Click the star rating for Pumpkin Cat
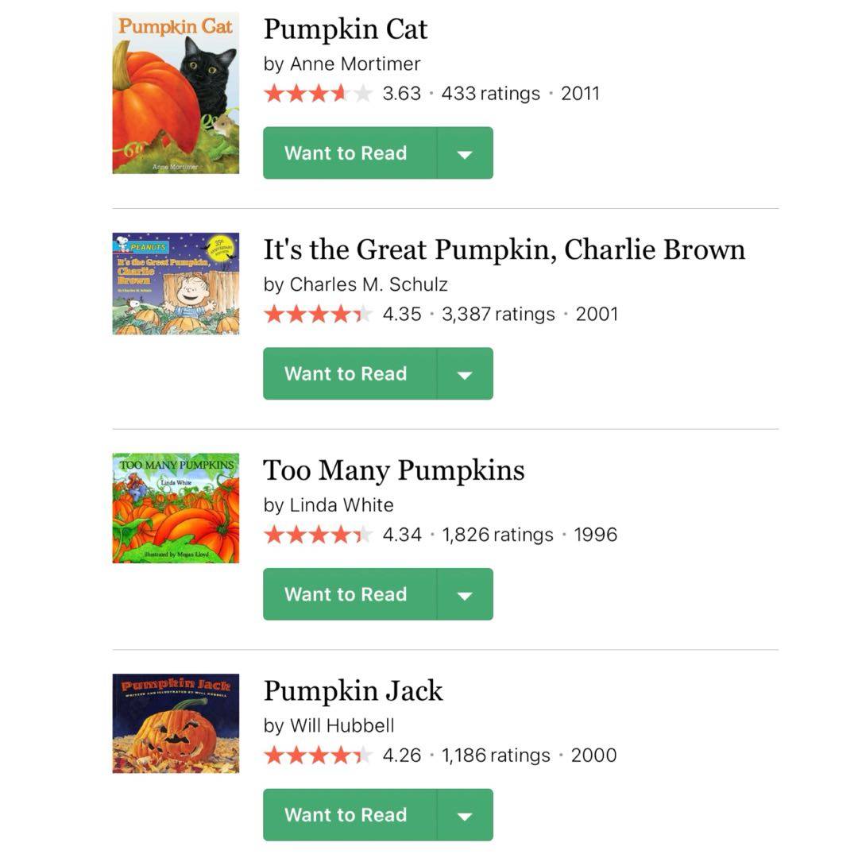Viewport: 858px width, 858px height. pyautogui.click(x=318, y=94)
